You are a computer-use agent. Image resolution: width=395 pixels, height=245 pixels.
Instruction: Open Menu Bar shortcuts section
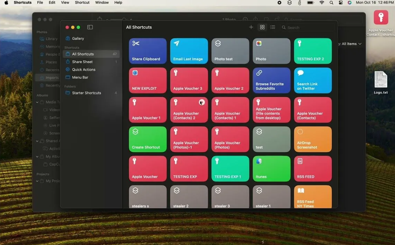80,77
